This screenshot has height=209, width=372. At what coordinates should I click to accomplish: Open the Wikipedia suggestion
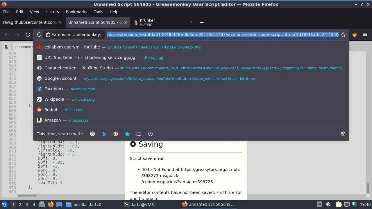pyautogui.click(x=191, y=99)
